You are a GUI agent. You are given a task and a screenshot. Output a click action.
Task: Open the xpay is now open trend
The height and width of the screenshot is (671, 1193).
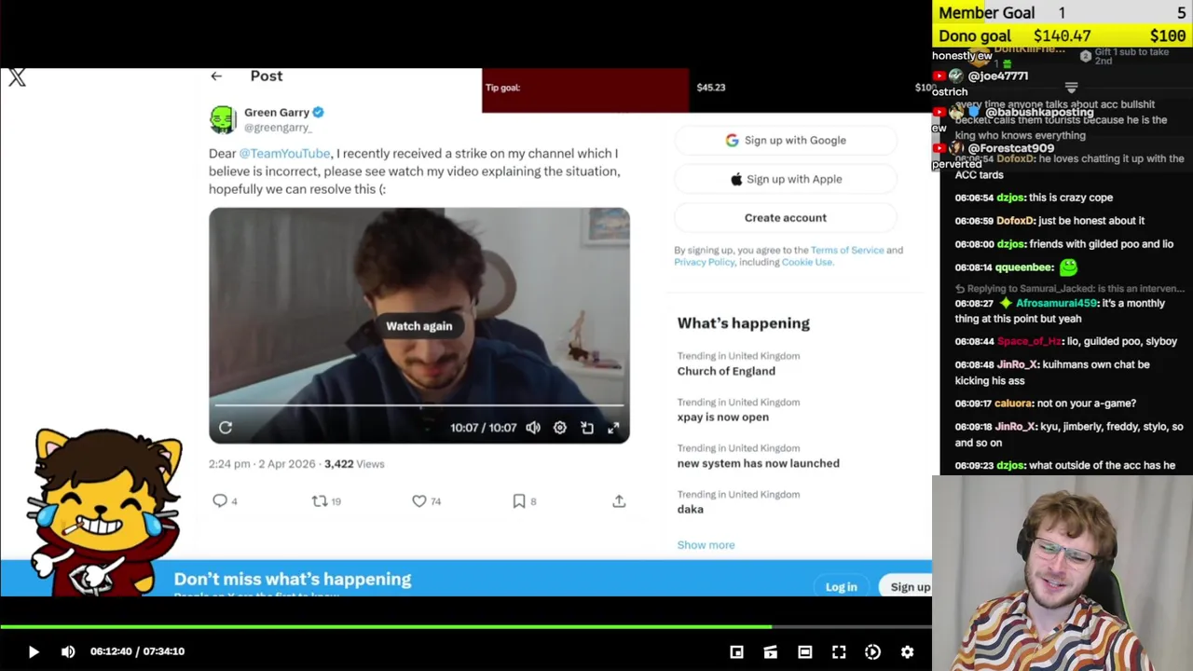[x=723, y=418]
